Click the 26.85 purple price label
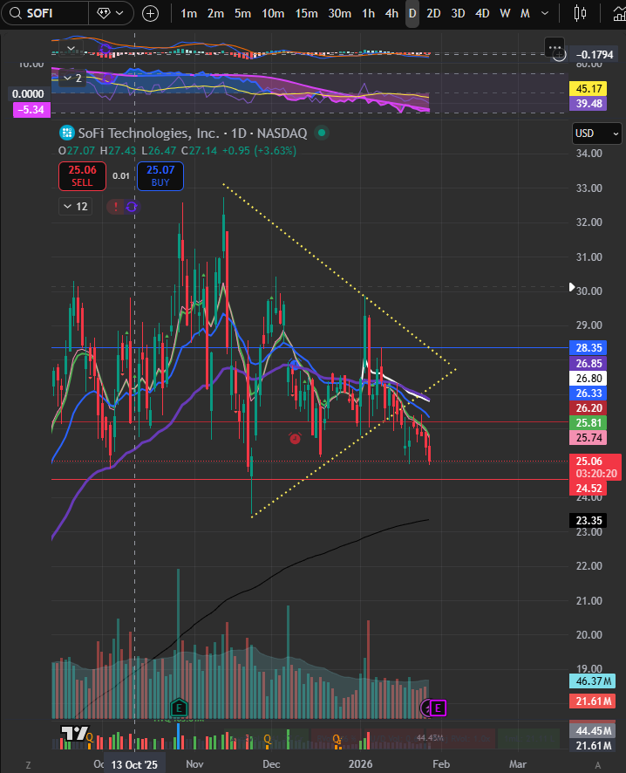This screenshot has height=773, width=626. tap(589, 363)
